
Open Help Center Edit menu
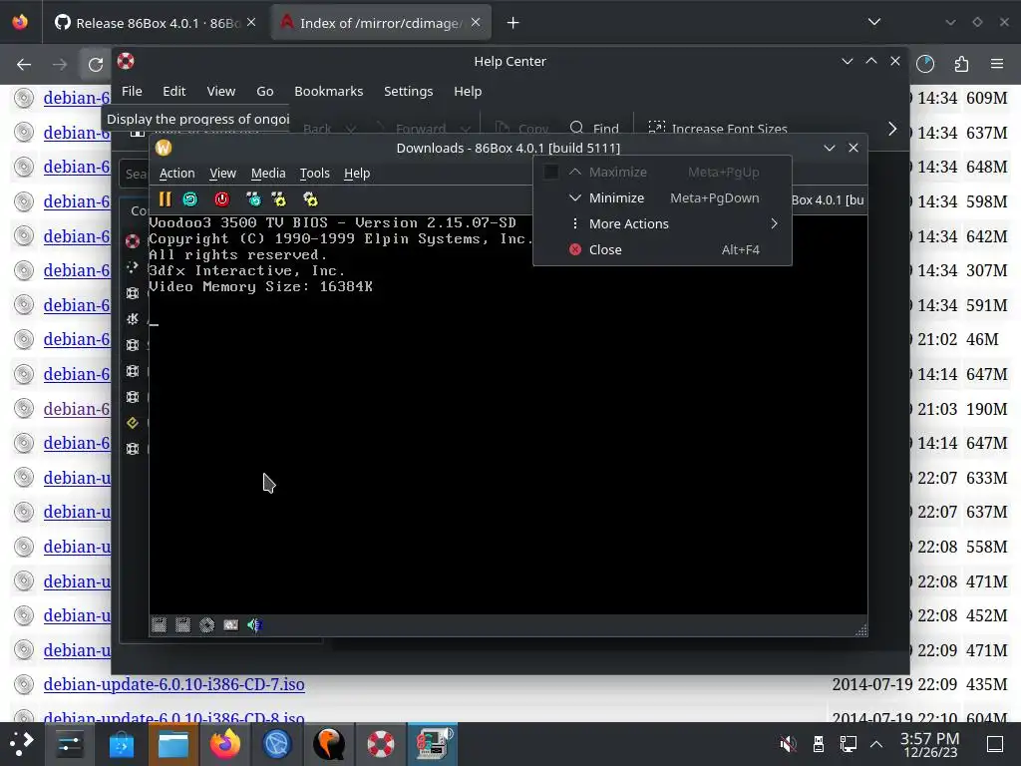[173, 91]
